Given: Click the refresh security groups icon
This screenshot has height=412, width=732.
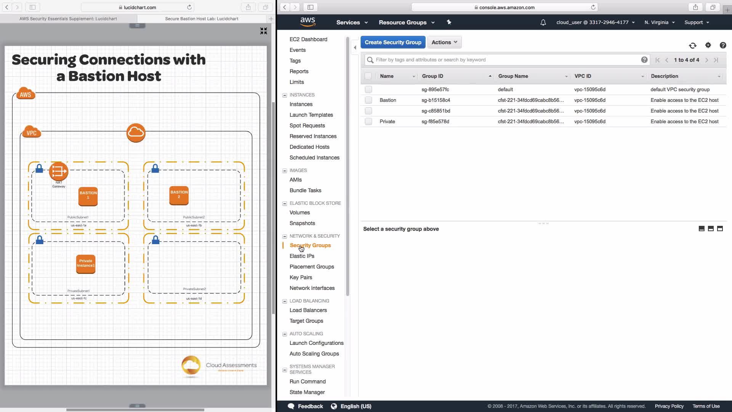Looking at the screenshot, I should click(692, 45).
